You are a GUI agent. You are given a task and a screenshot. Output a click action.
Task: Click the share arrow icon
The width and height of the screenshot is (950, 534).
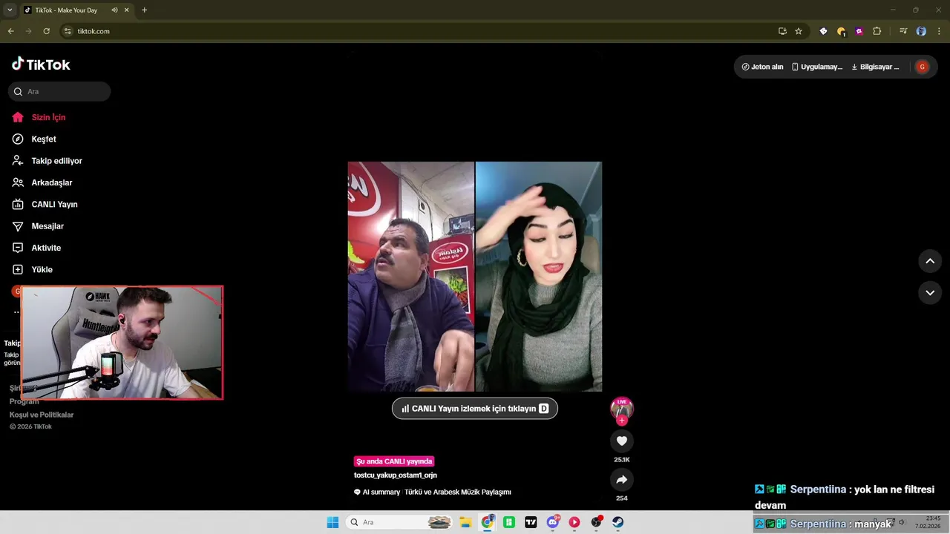click(x=622, y=480)
